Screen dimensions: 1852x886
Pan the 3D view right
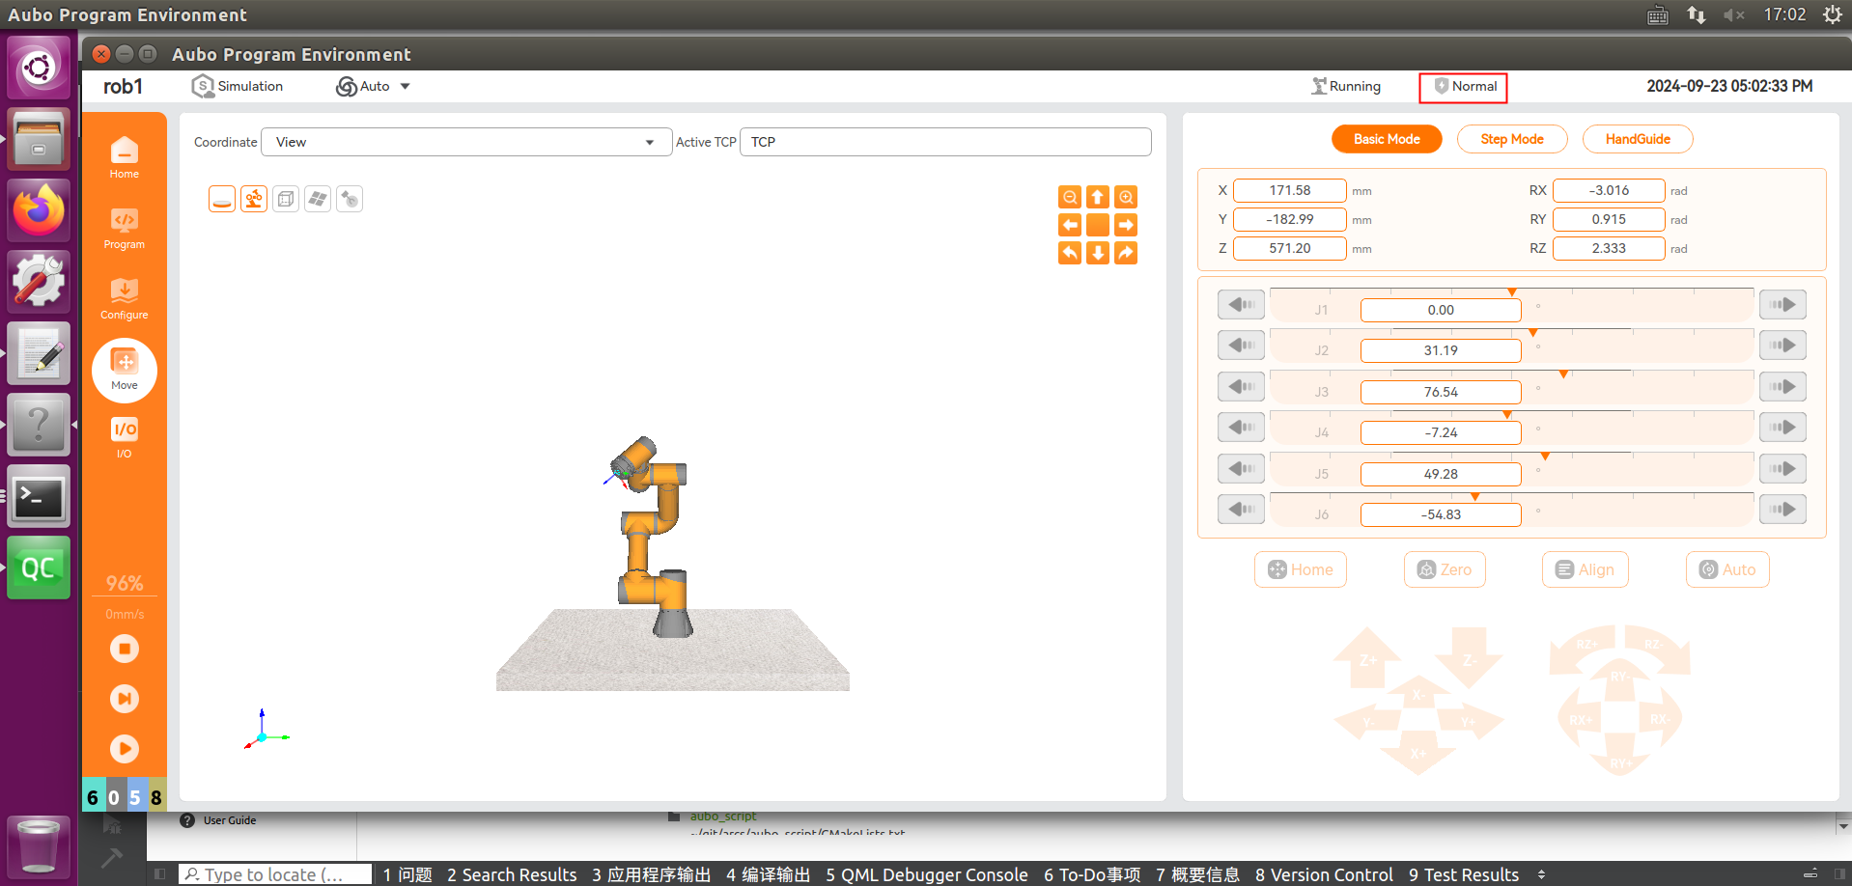point(1126,225)
